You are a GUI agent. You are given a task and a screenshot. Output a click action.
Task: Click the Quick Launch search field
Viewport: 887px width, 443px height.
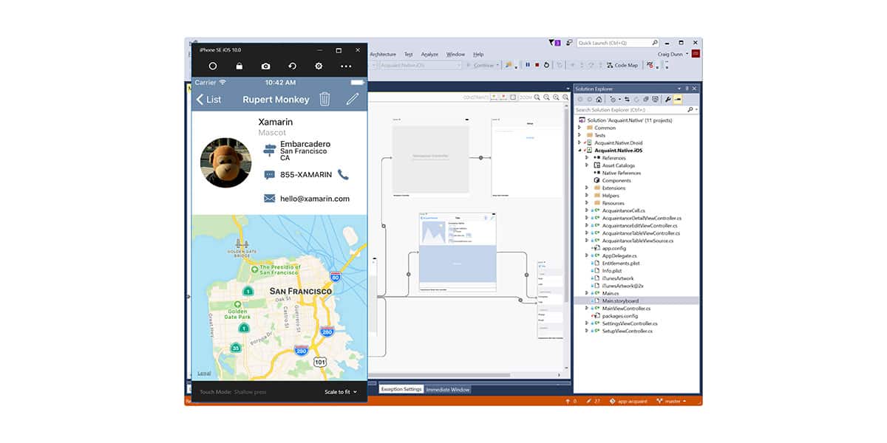(x=617, y=43)
